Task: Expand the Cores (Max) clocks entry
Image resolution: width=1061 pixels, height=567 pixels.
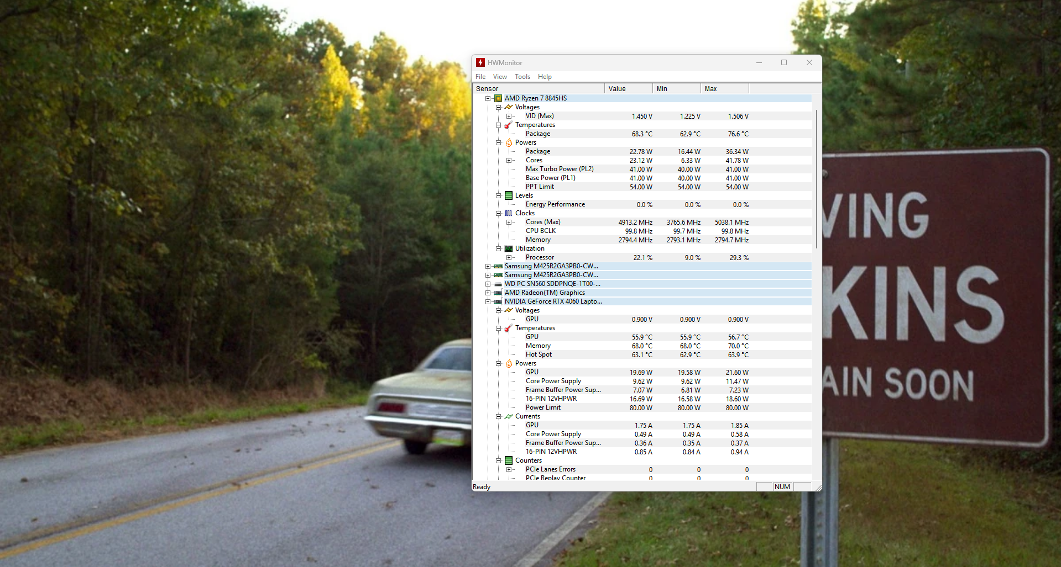Action: (x=509, y=222)
